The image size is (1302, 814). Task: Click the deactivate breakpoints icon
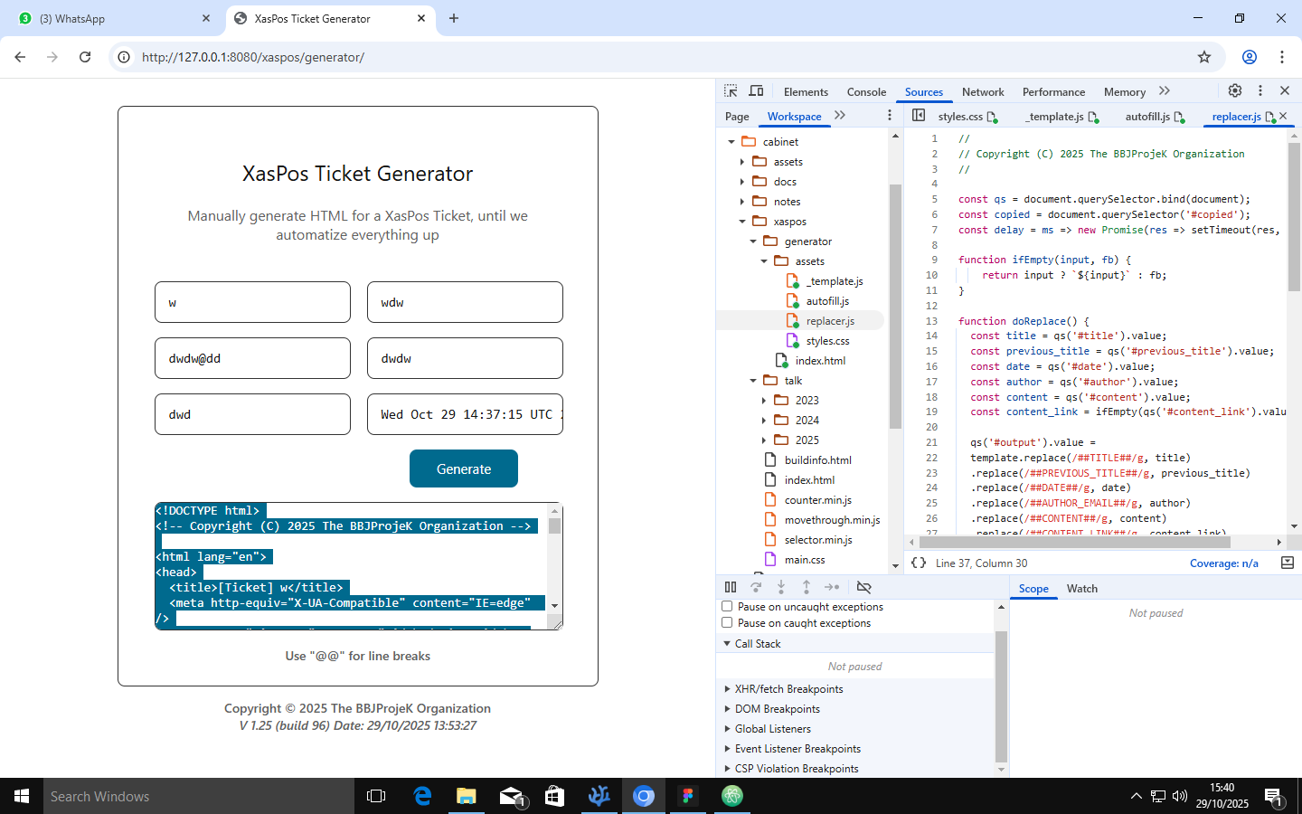tap(863, 587)
